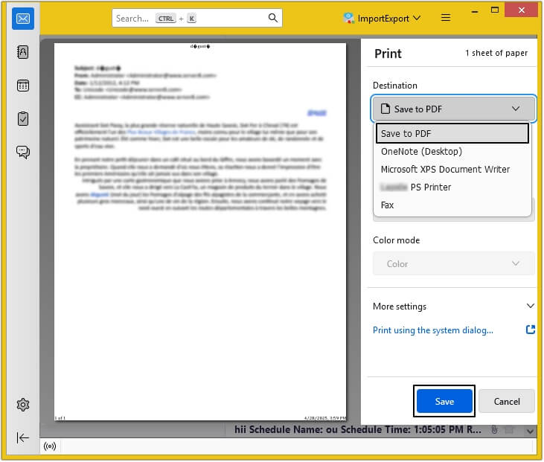Image resolution: width=544 pixels, height=462 pixels.
Task: Choose the PS Printer destination
Action: (x=452, y=187)
